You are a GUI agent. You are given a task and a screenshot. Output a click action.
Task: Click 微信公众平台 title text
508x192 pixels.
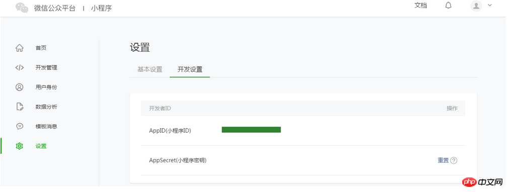pyautogui.click(x=55, y=9)
